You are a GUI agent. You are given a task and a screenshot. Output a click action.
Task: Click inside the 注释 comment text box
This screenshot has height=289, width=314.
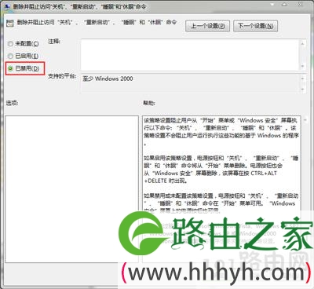[189, 55]
